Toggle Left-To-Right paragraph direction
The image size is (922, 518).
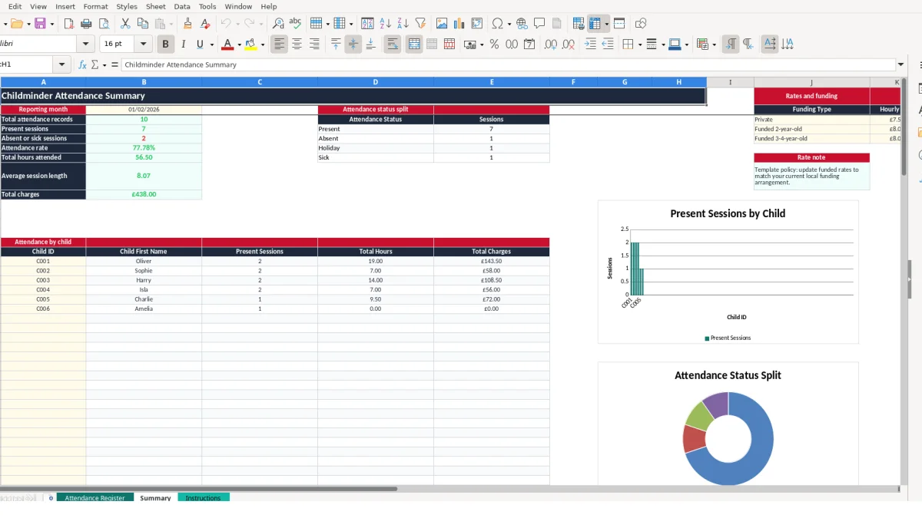click(731, 45)
